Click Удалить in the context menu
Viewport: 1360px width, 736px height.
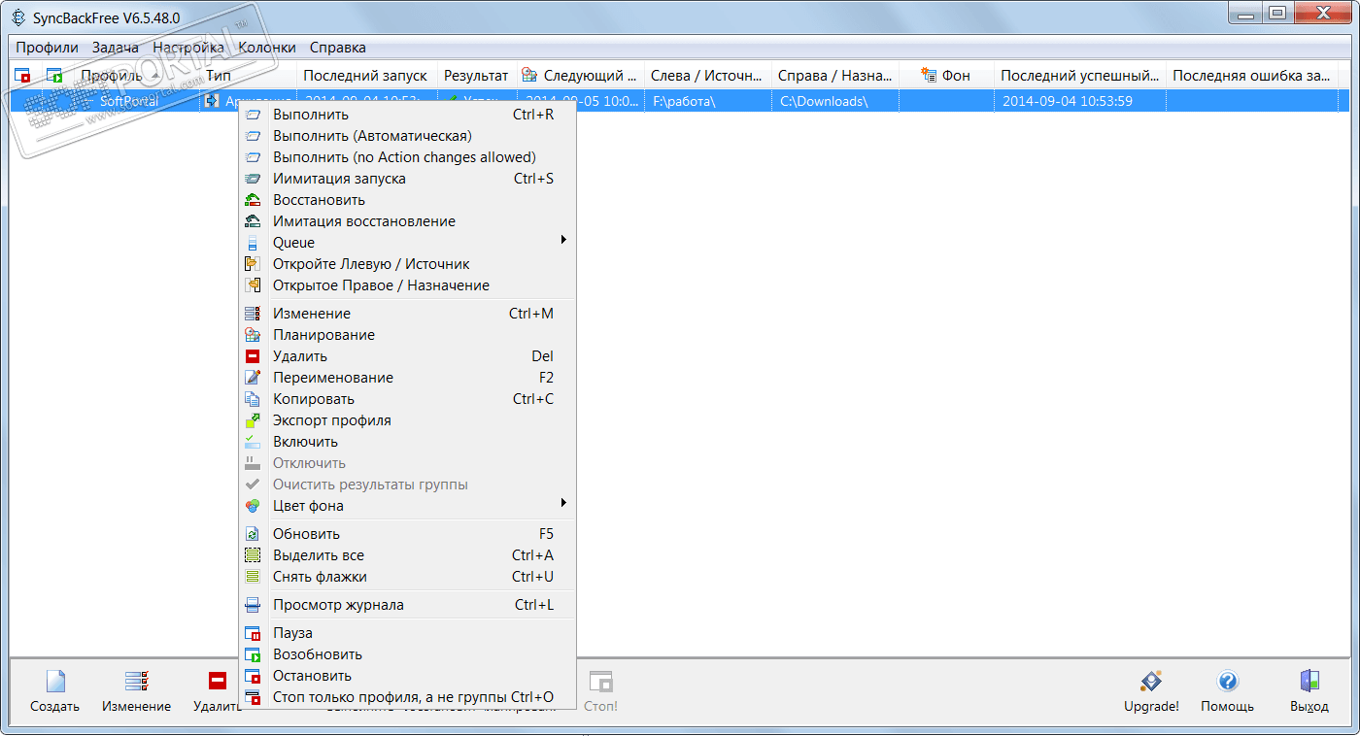pos(407,356)
